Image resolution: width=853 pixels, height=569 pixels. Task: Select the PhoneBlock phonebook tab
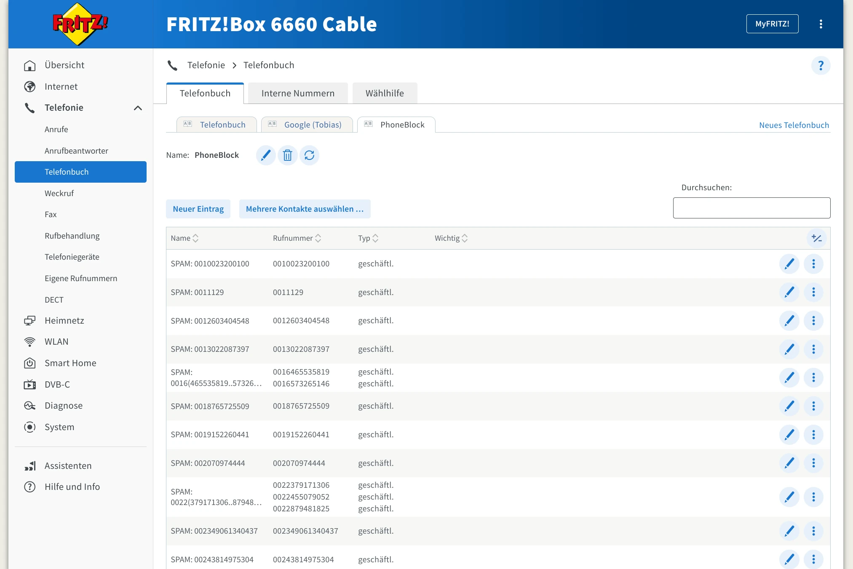click(x=396, y=125)
